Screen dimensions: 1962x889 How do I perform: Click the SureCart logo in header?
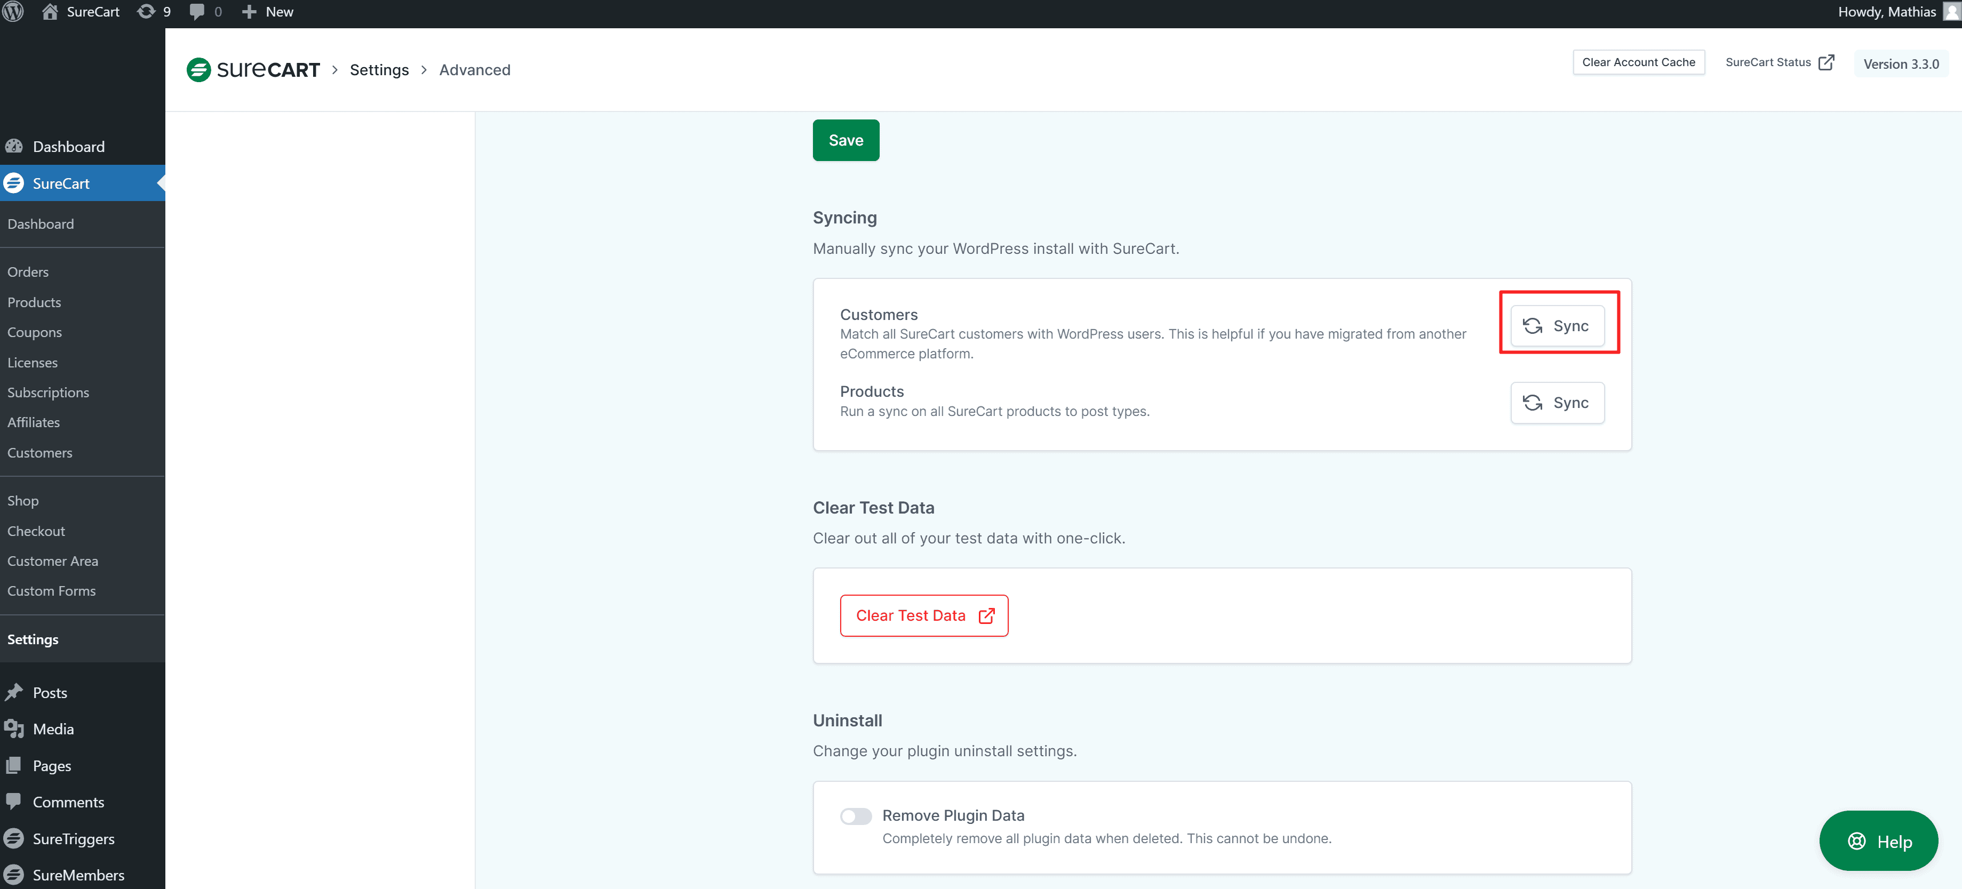point(253,70)
